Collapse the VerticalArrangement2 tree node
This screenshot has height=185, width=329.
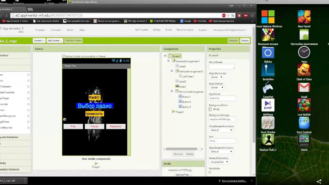(x=172, y=71)
